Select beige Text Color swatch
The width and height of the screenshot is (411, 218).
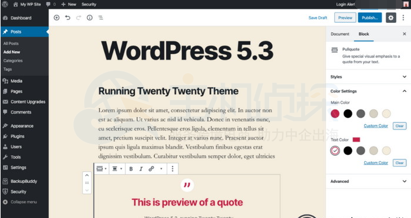click(373, 151)
